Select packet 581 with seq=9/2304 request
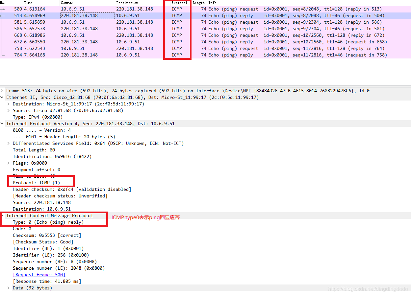Viewport: 411px width, 295px height. point(205,22)
